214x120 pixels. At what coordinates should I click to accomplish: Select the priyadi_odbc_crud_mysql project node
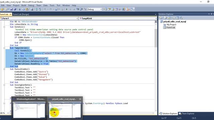coord(175,22)
